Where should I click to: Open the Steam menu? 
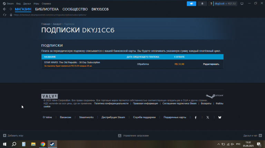[x=10, y=3]
